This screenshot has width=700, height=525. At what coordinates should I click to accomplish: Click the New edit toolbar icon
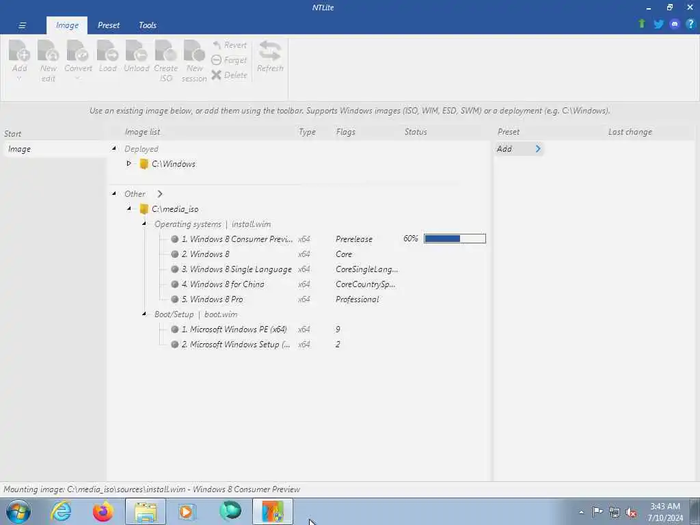pos(49,51)
